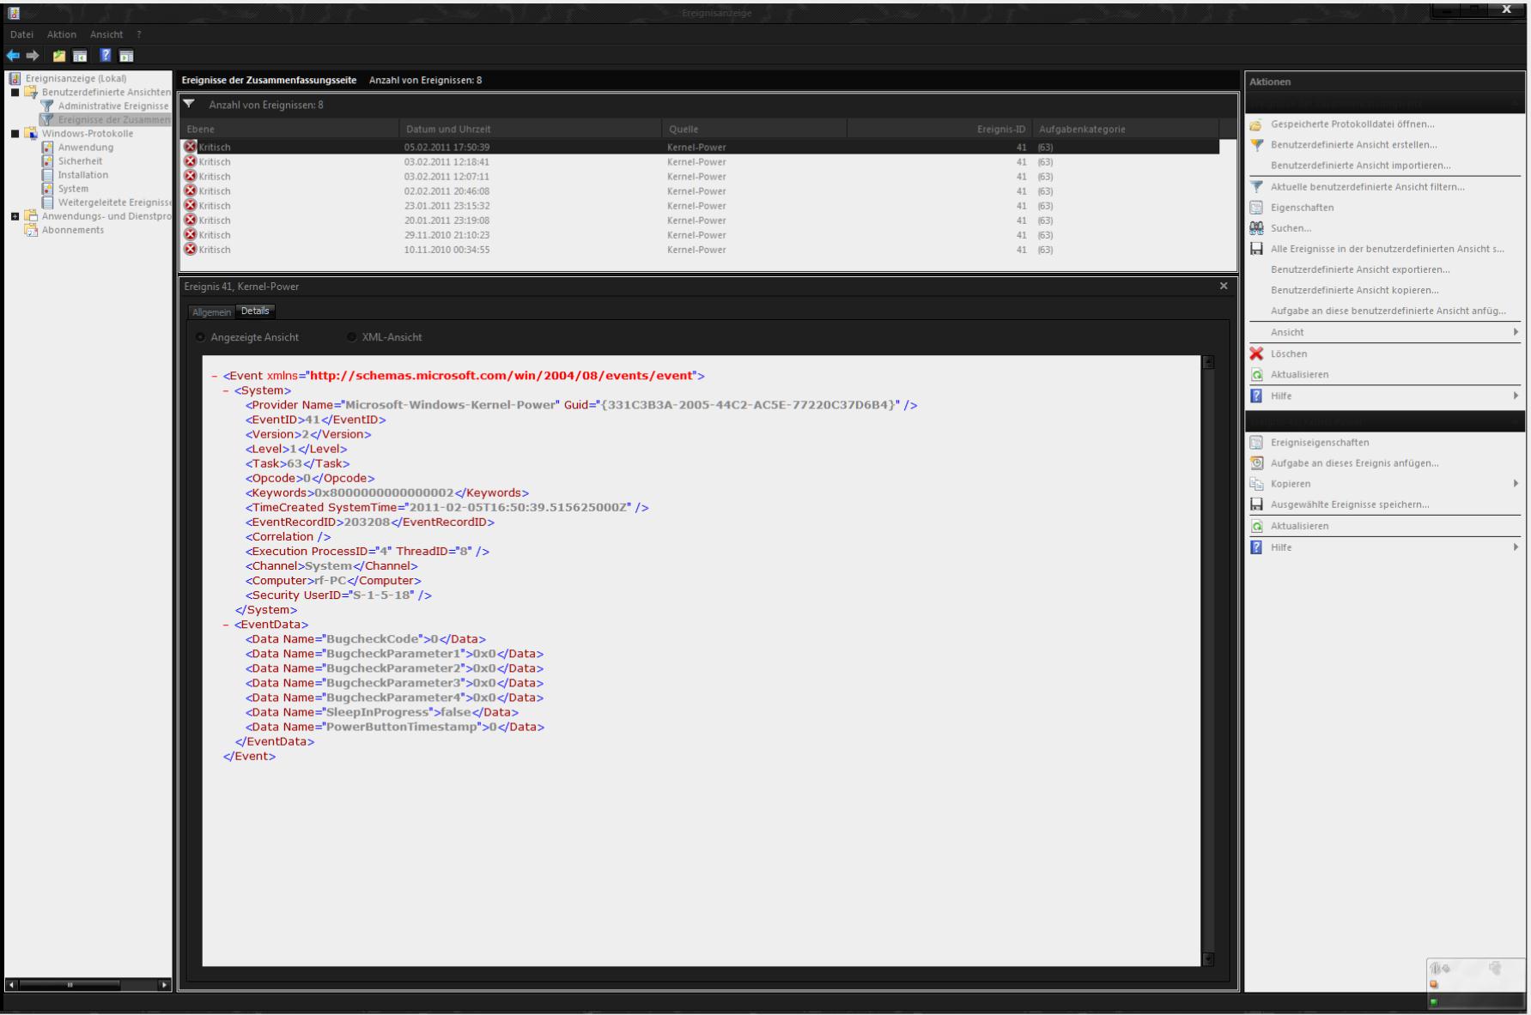The image size is (1531, 1015).
Task: Open Ereigniseigenschaften in the actions pane
Action: [x=1319, y=443]
